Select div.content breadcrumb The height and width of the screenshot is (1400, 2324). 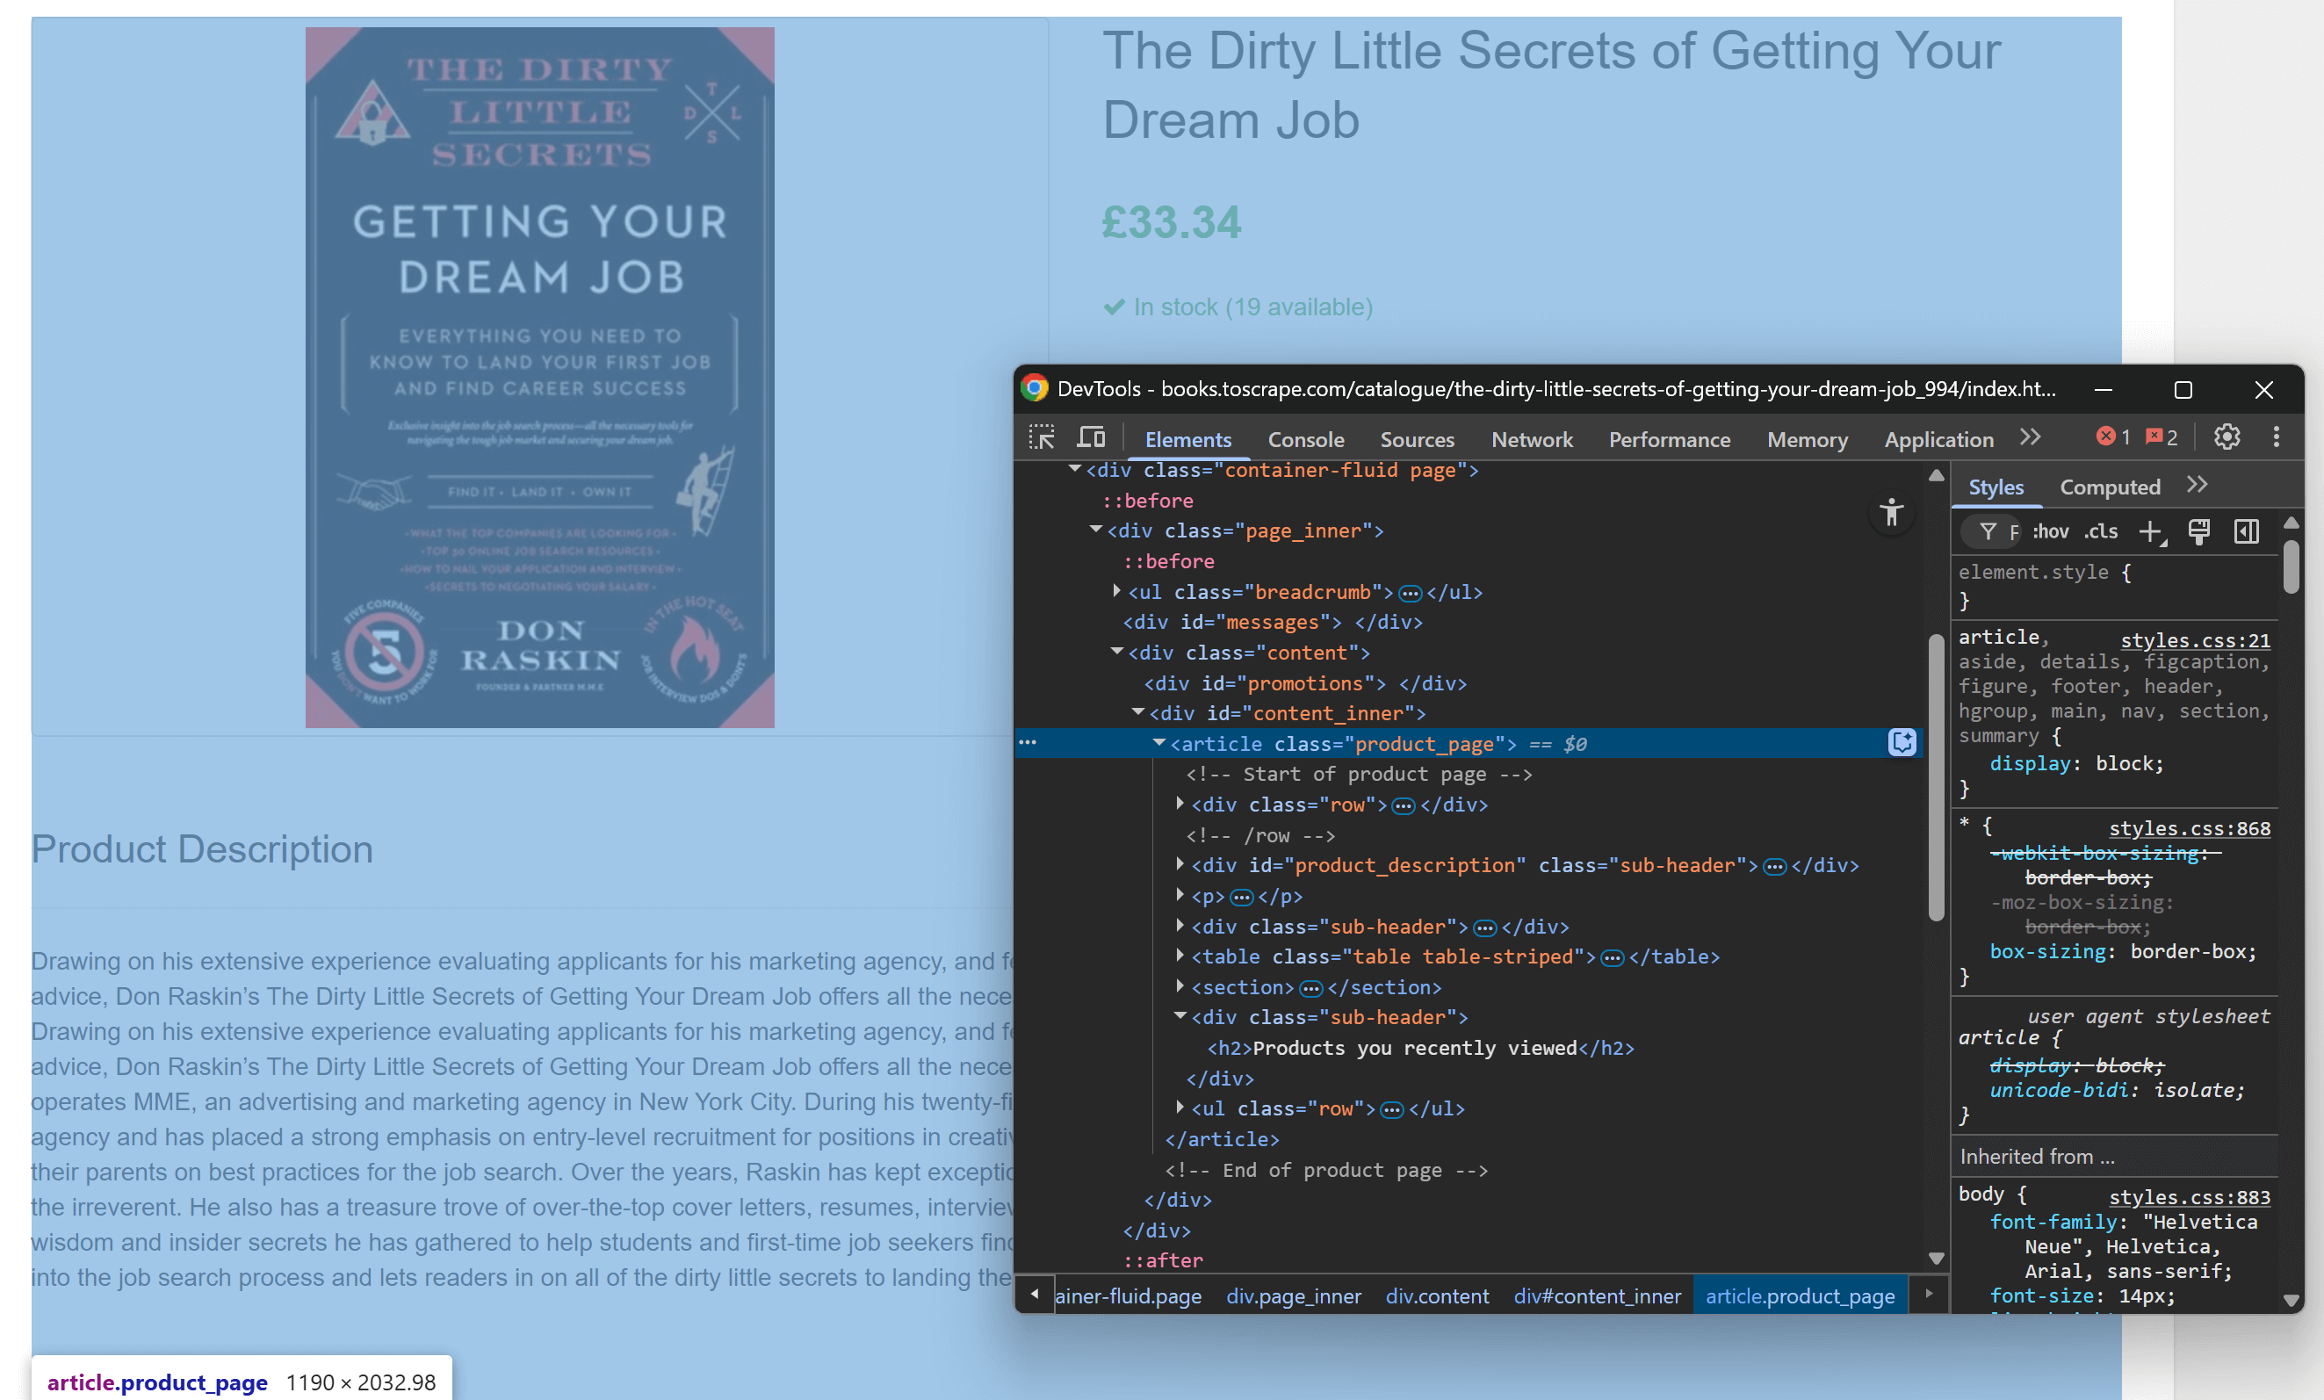click(x=1436, y=1296)
